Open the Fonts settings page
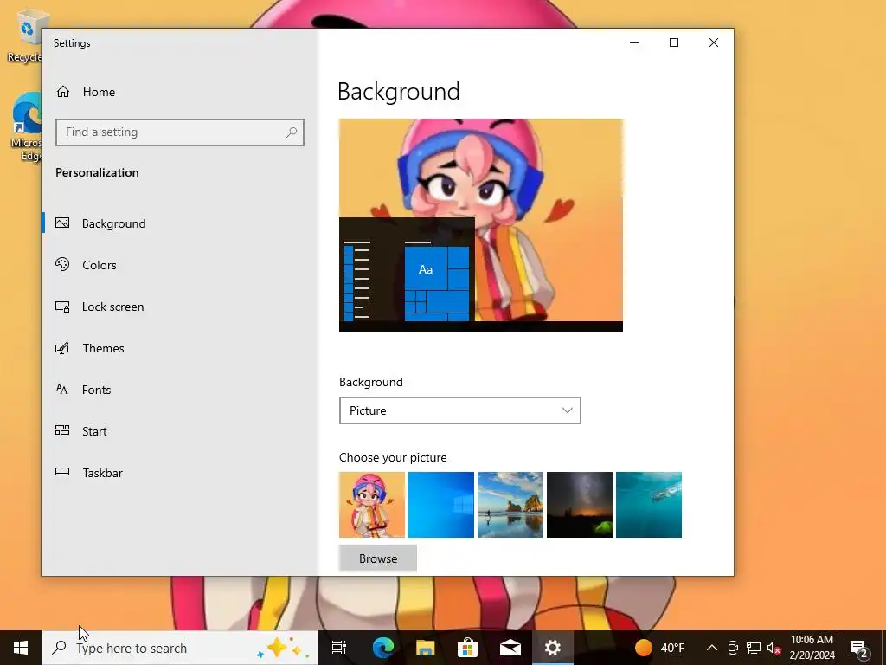The image size is (886, 665). [180, 390]
